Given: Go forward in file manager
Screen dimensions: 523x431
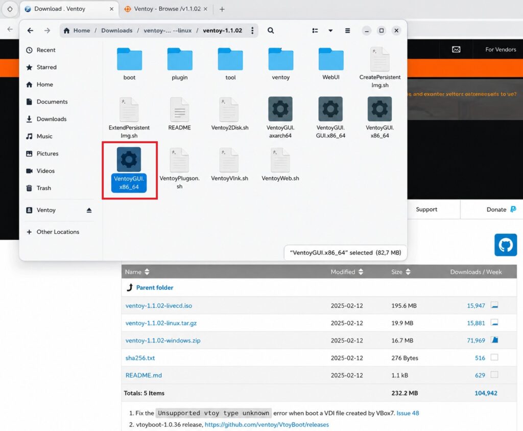Looking at the screenshot, I should (x=47, y=30).
